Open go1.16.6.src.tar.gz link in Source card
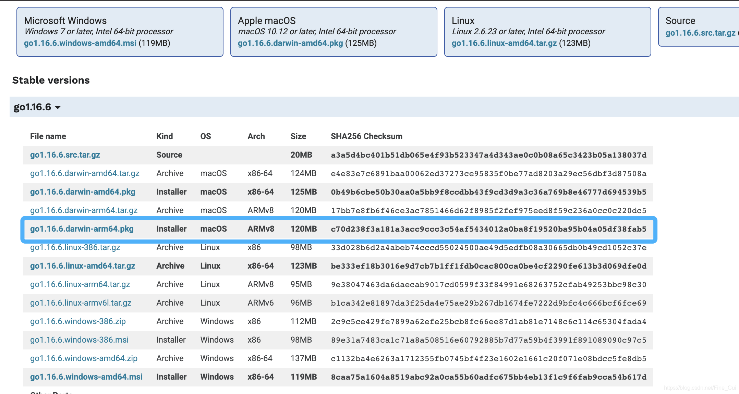 point(700,33)
